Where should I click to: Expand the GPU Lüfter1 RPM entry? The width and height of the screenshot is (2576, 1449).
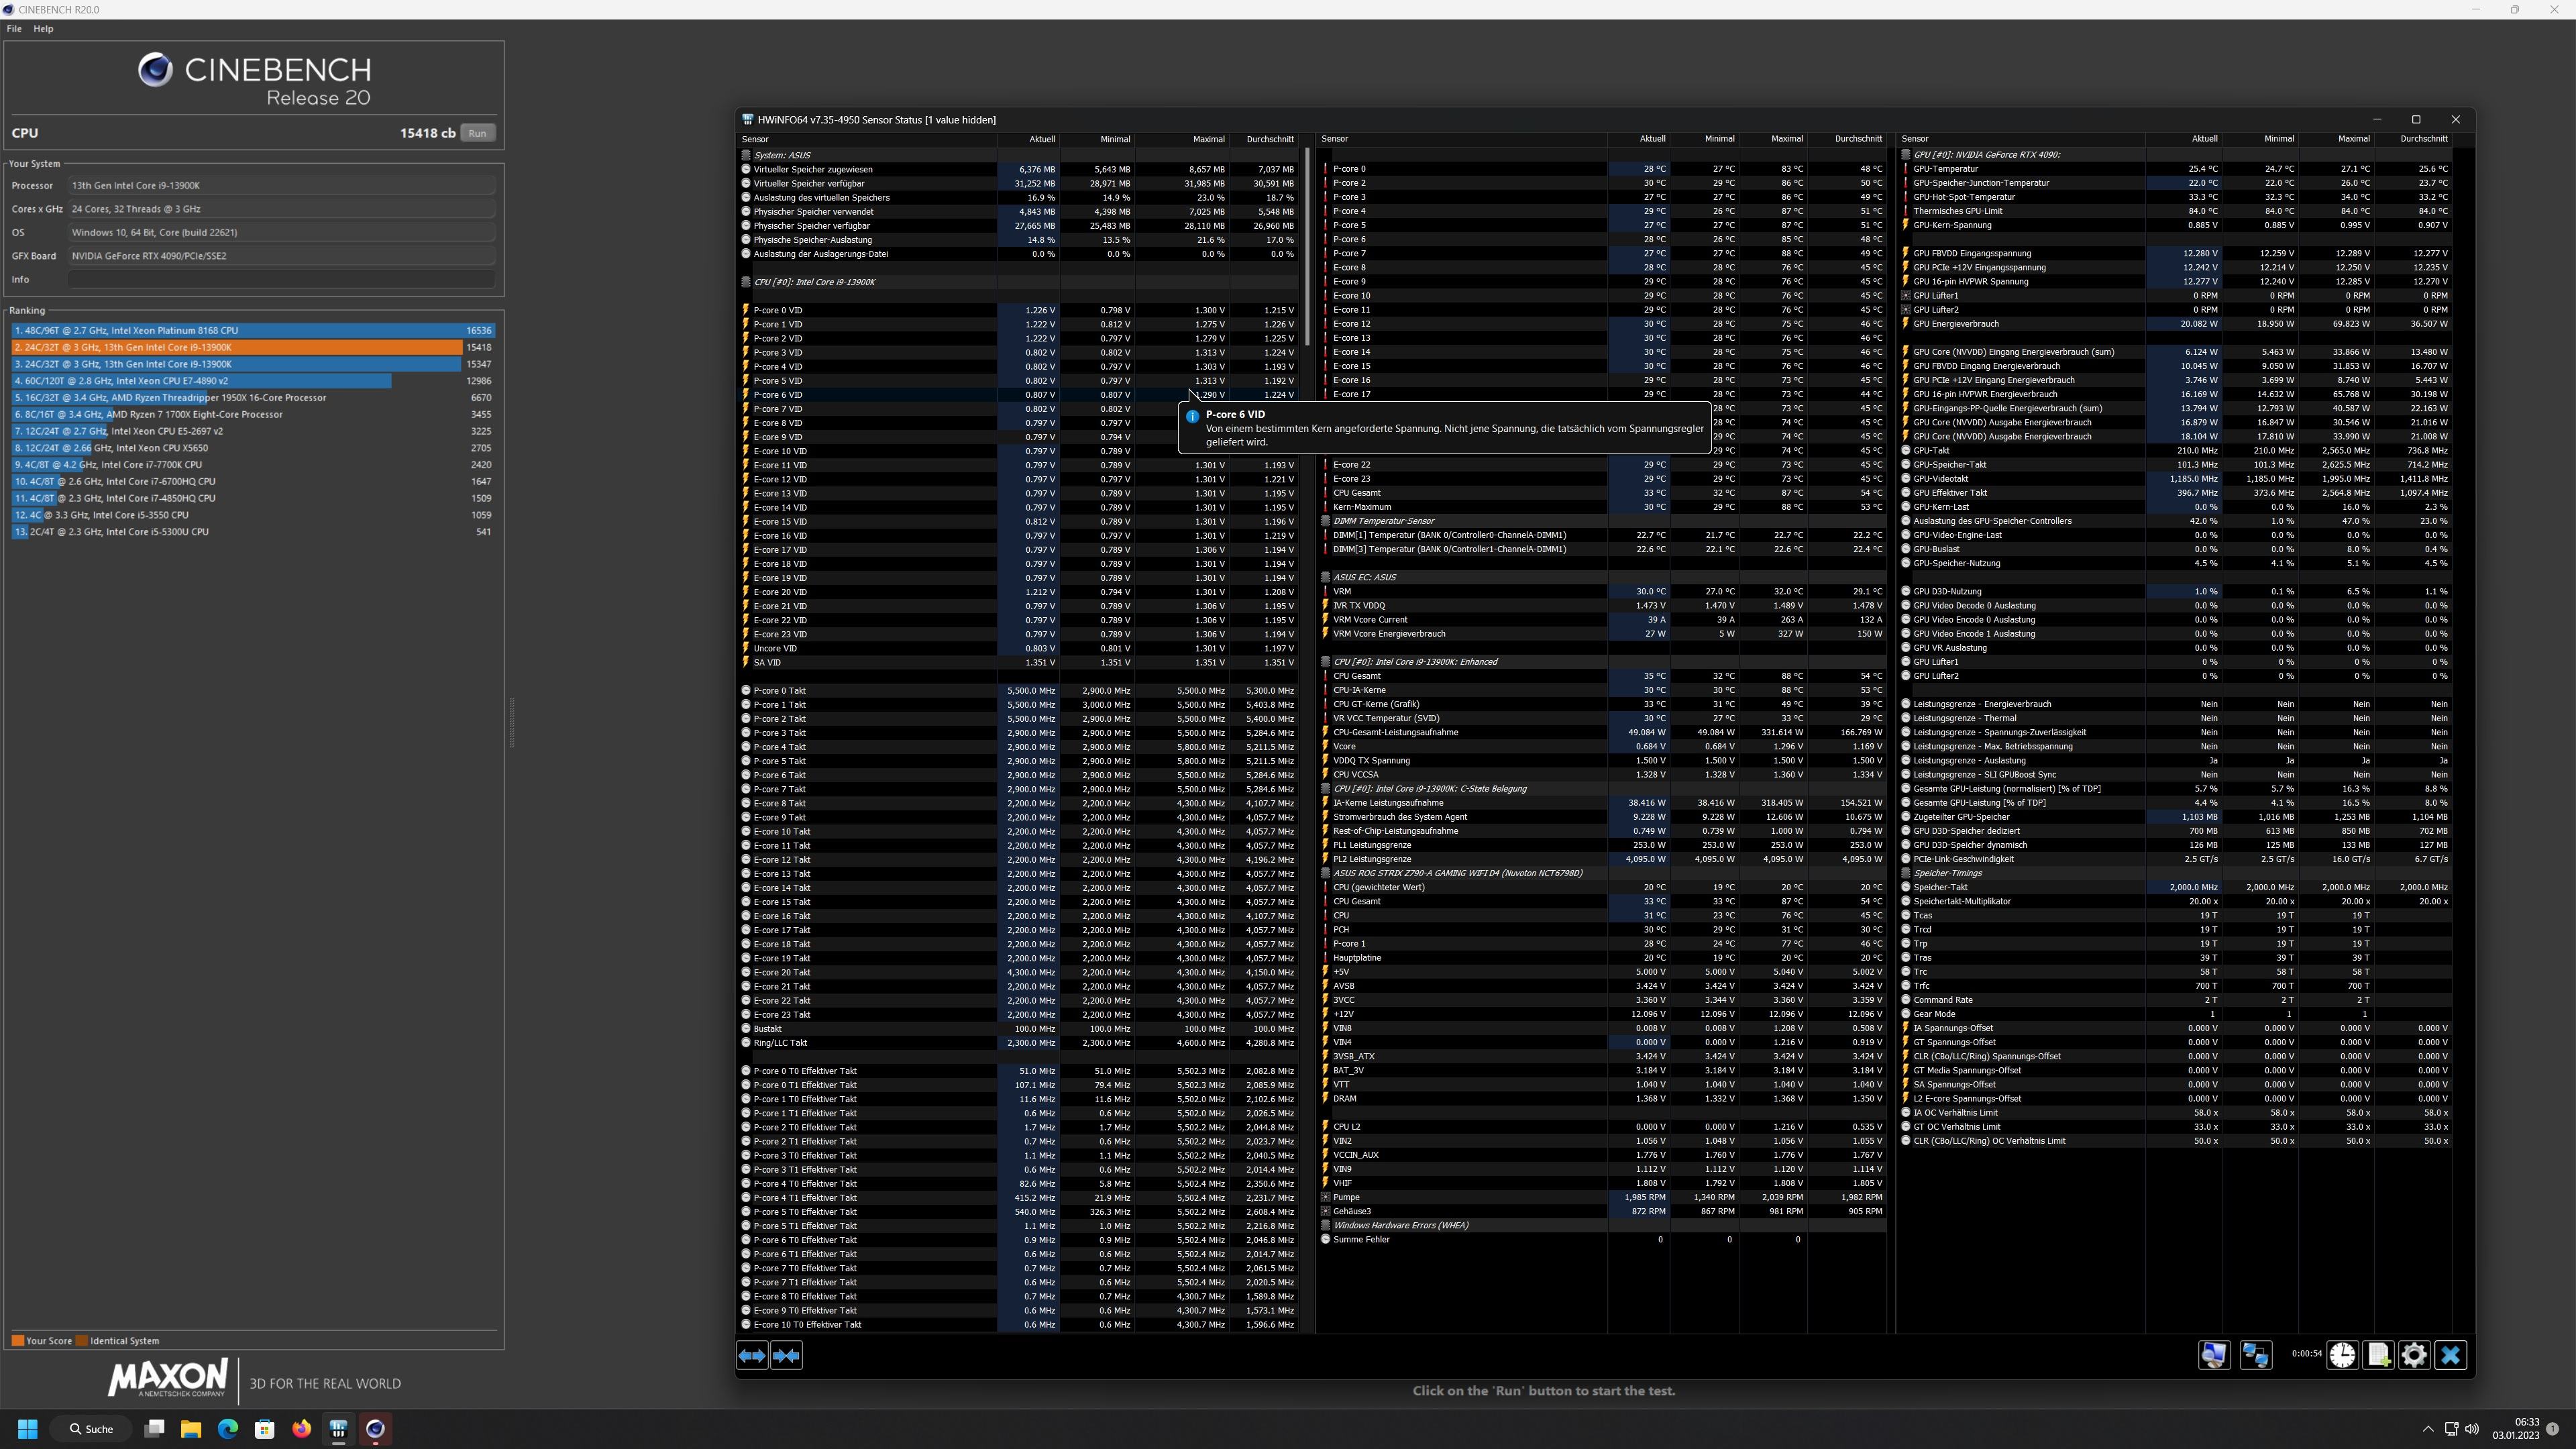click(1906, 296)
